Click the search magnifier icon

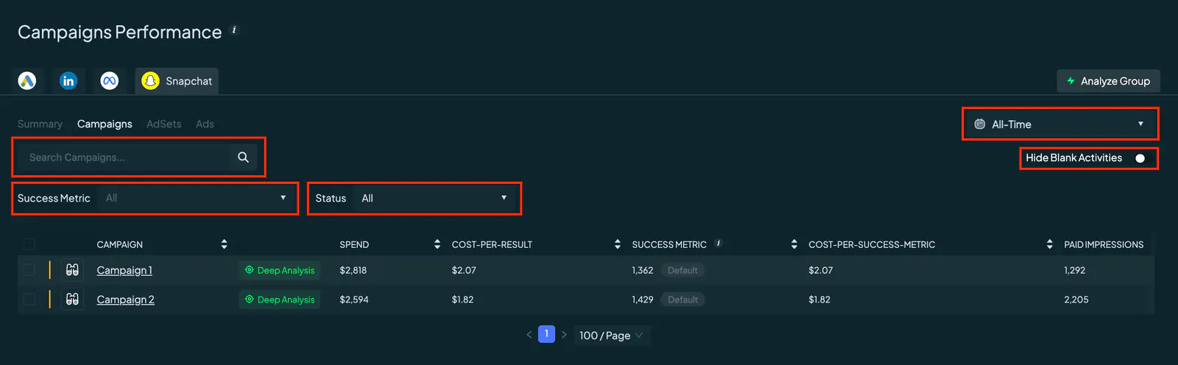tap(243, 157)
